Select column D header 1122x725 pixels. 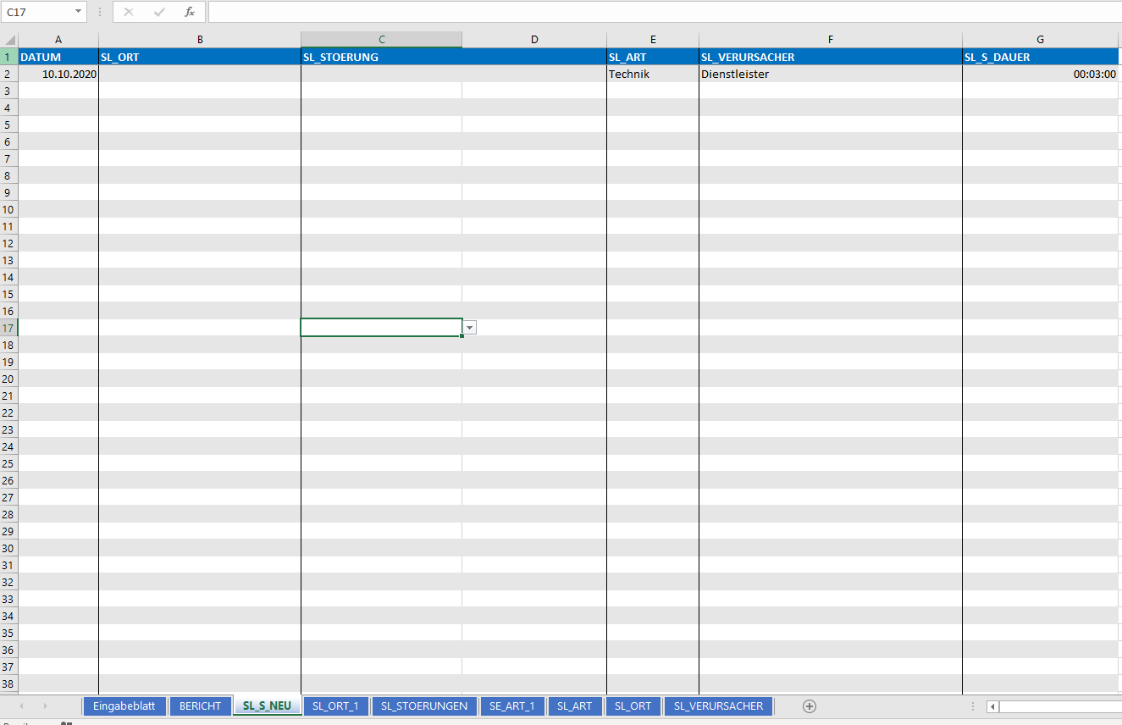pyautogui.click(x=534, y=40)
